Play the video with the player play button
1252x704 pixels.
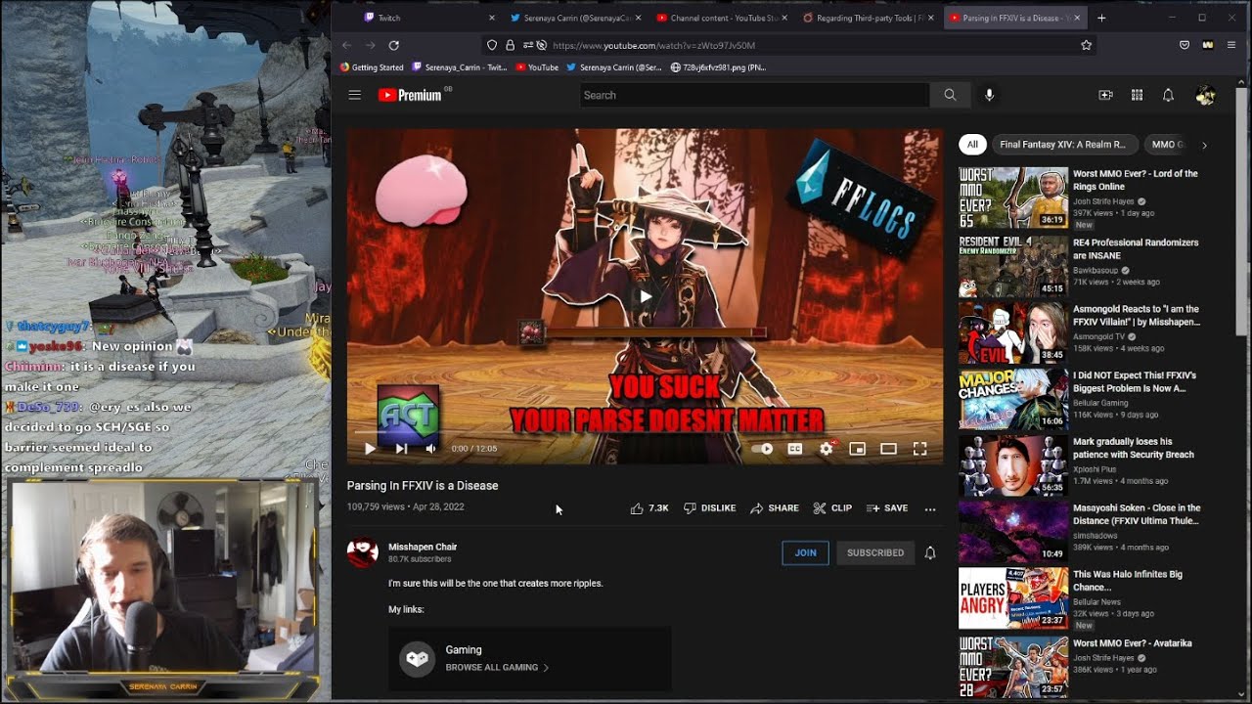[x=370, y=449]
